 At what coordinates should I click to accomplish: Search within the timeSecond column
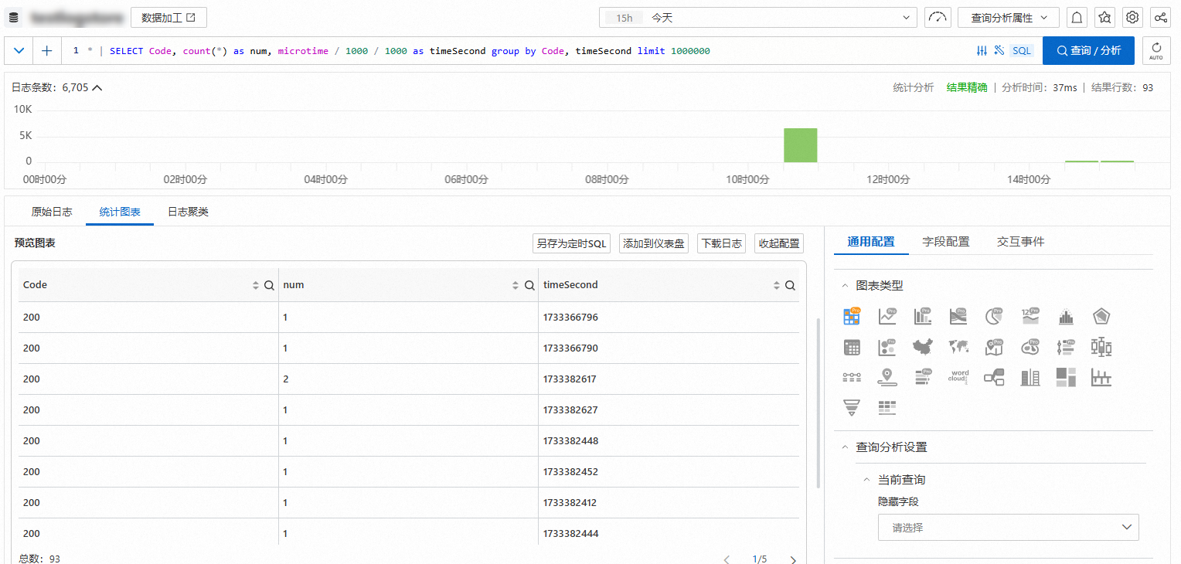click(790, 285)
